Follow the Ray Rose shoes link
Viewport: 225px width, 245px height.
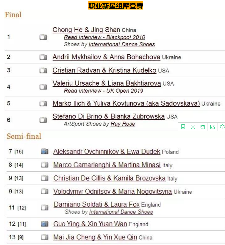point(123,124)
